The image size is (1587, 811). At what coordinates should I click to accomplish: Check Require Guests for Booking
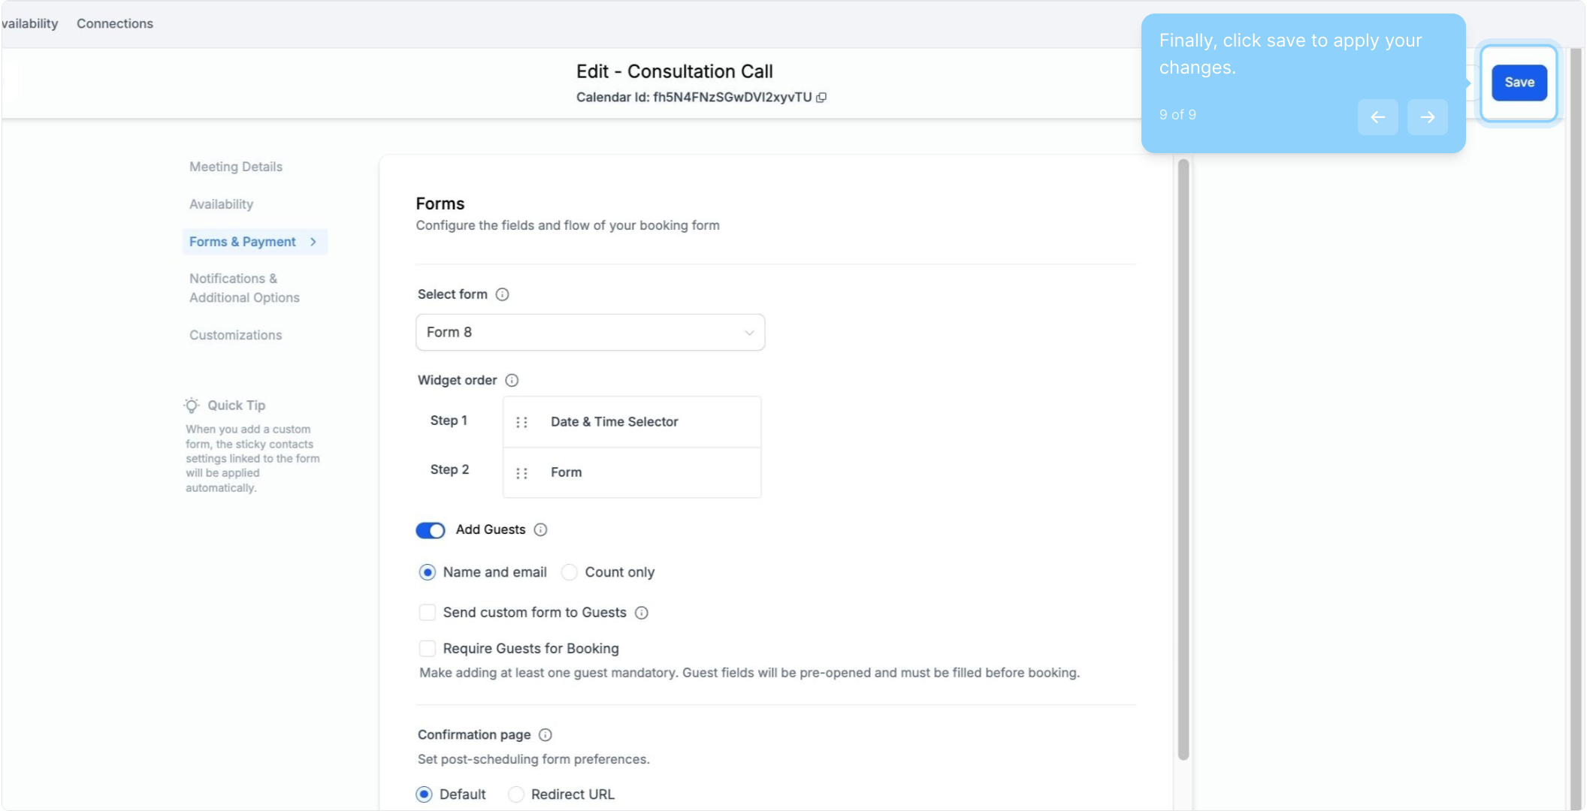(428, 648)
